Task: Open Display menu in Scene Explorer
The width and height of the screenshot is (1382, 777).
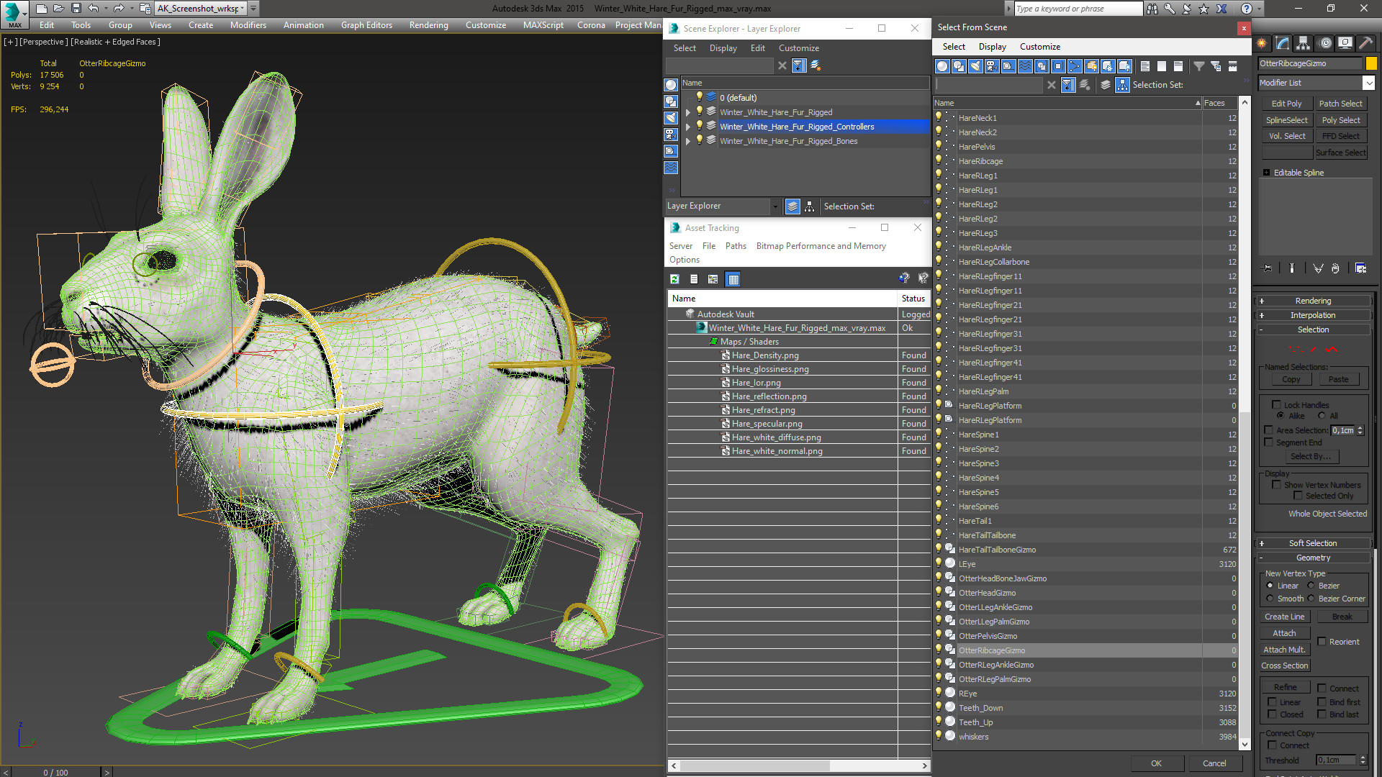Action: pyautogui.click(x=723, y=48)
